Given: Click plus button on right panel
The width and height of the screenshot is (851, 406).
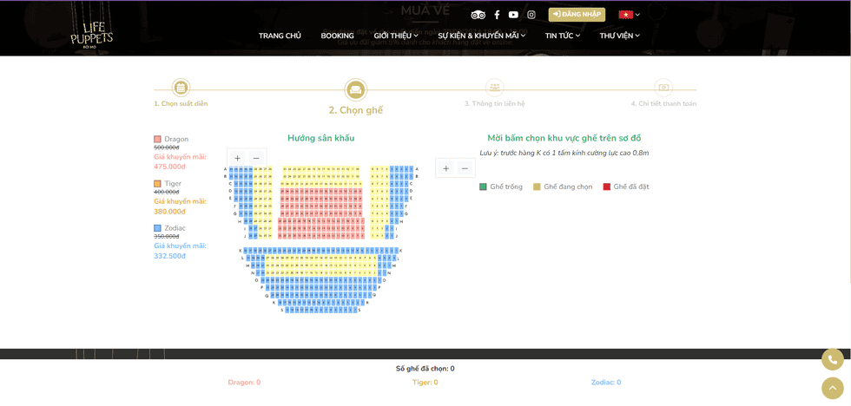Looking at the screenshot, I should pyautogui.click(x=445, y=168).
